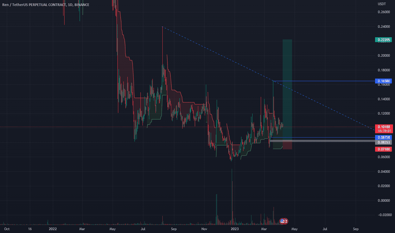Image resolution: width=395 pixels, height=233 pixels.
Task: Select the blue 0.08728 price tag
Action: [384, 137]
